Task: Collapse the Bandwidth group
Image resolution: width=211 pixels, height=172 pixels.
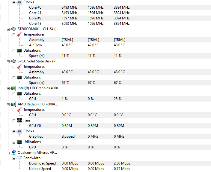Action: click(14, 158)
